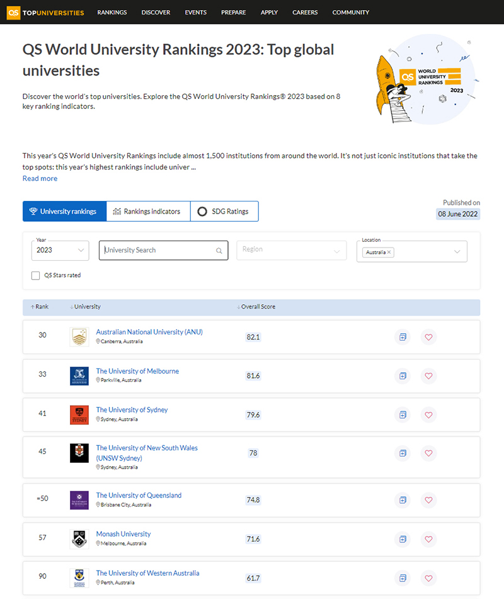This screenshot has height=599, width=504.
Task: Open the Year 2023 dropdown
Action: [60, 250]
